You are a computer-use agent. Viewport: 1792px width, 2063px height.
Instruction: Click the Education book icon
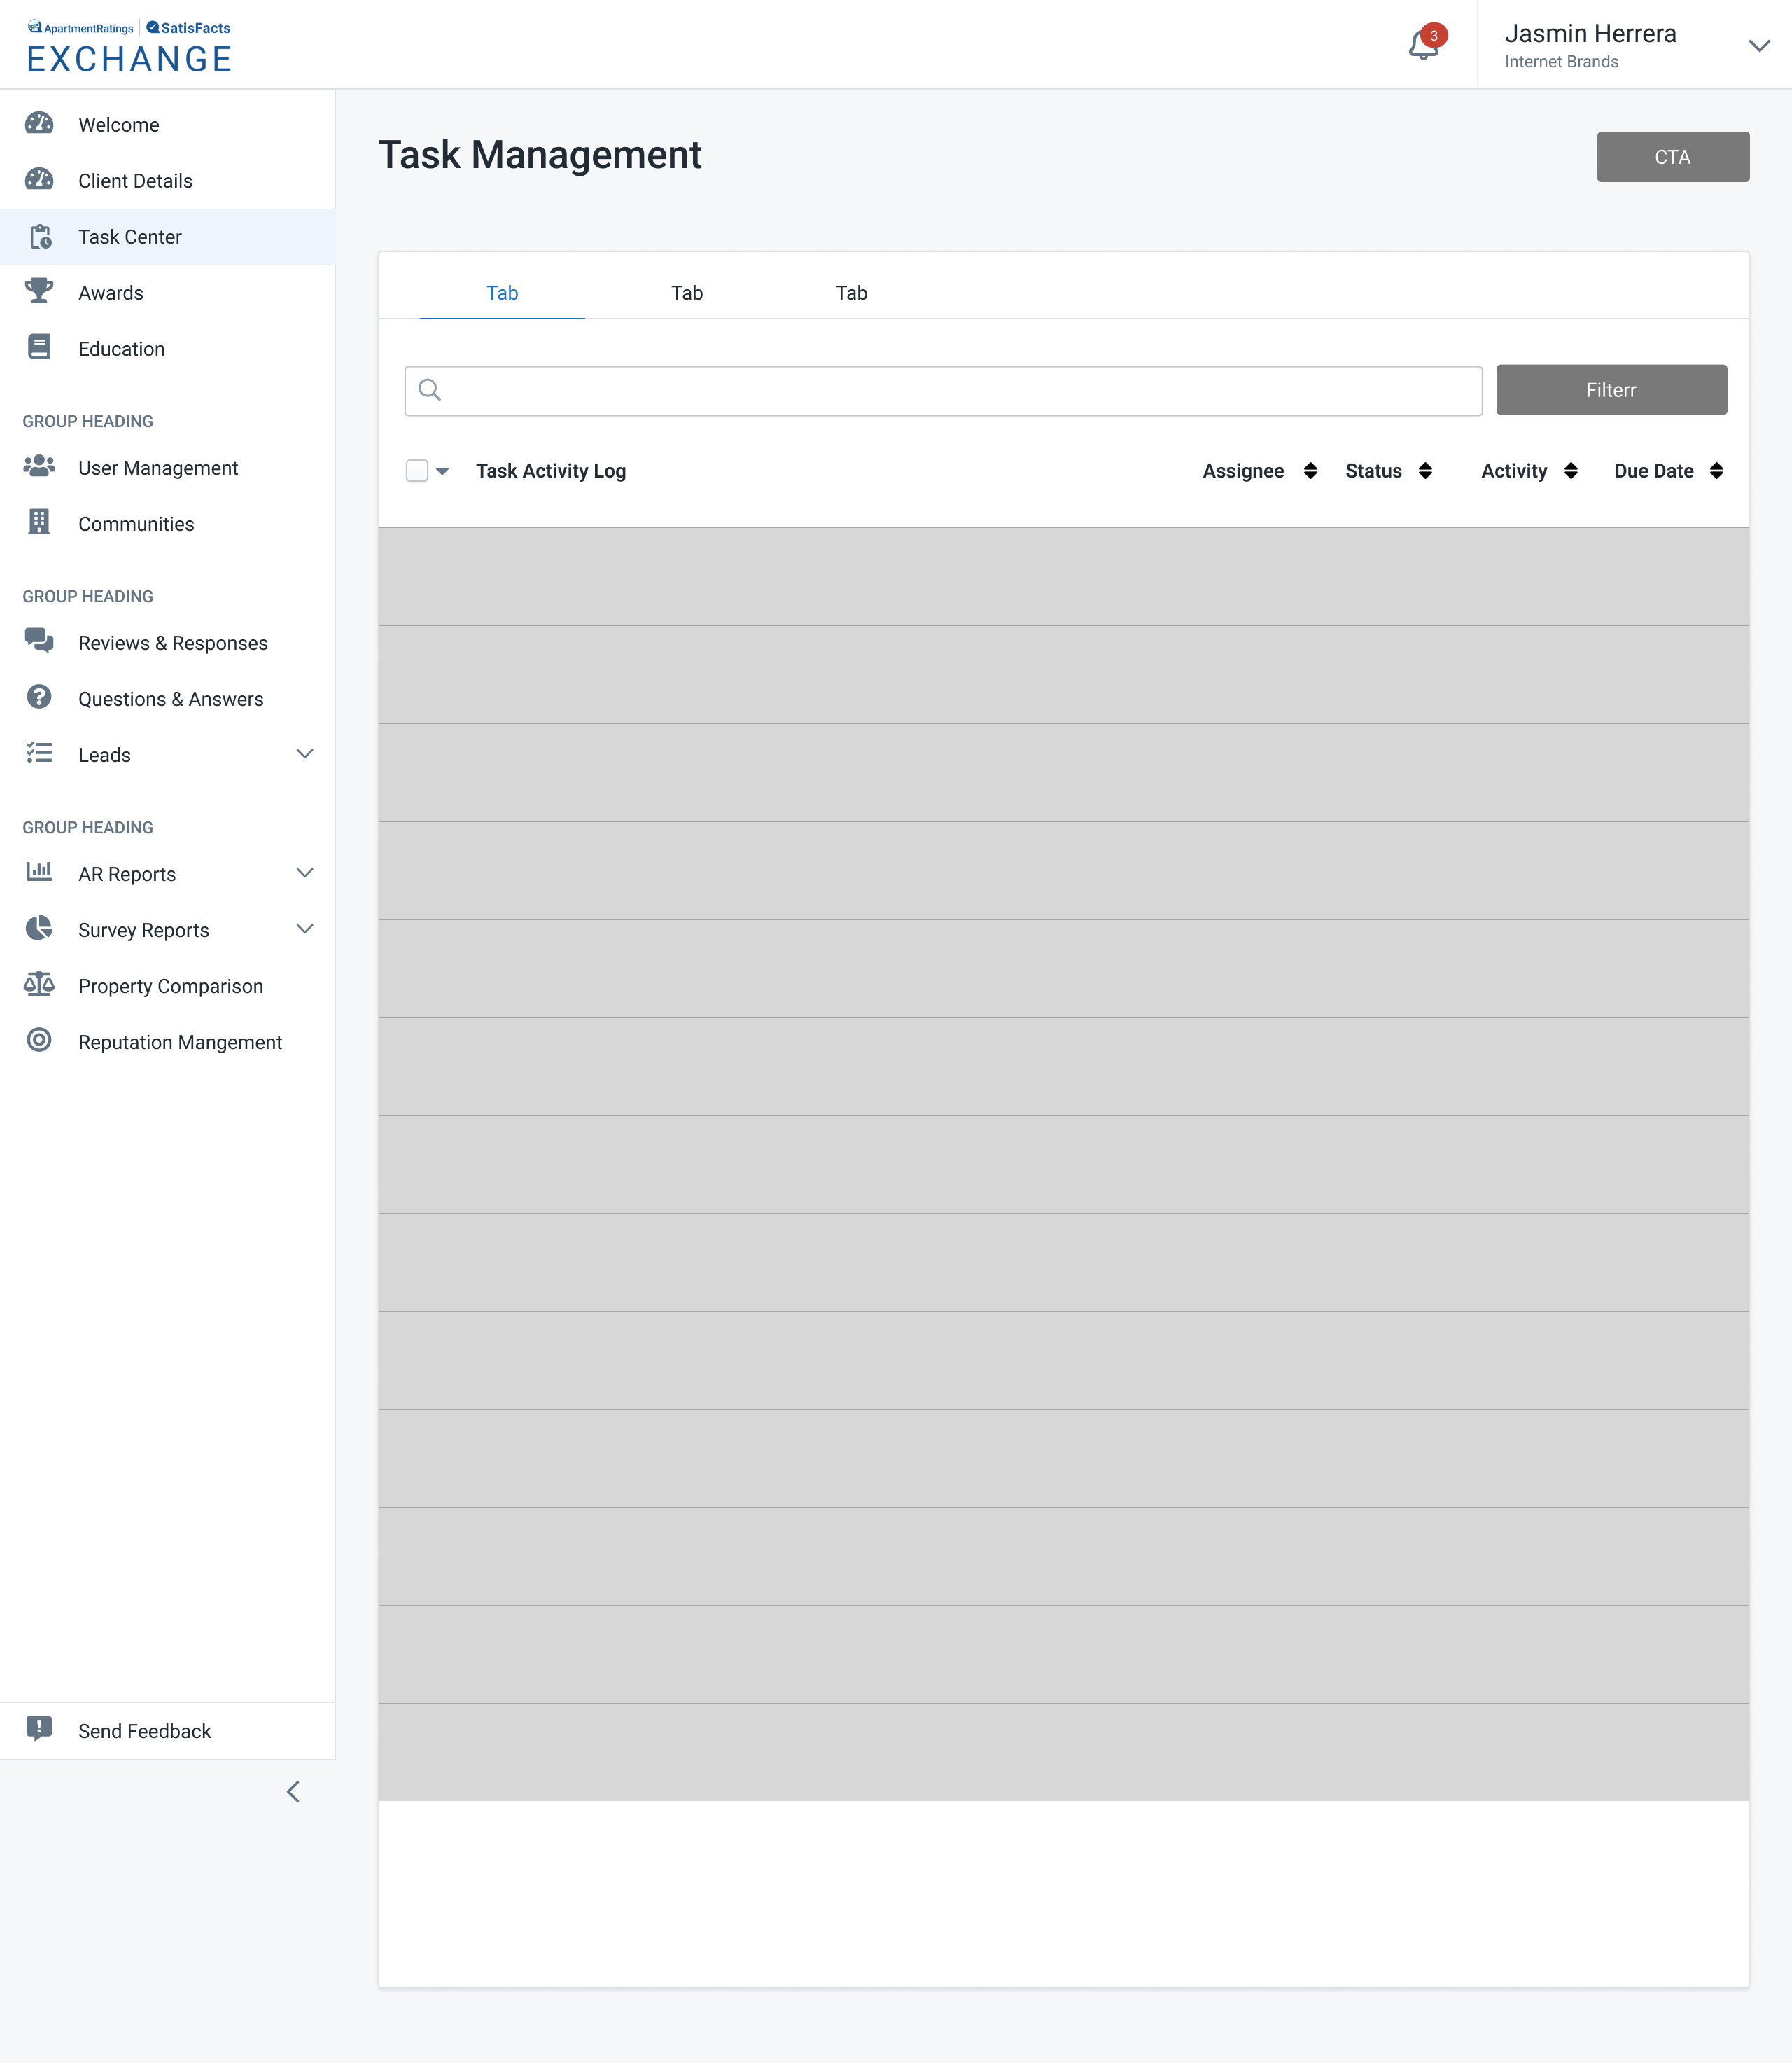[x=38, y=347]
